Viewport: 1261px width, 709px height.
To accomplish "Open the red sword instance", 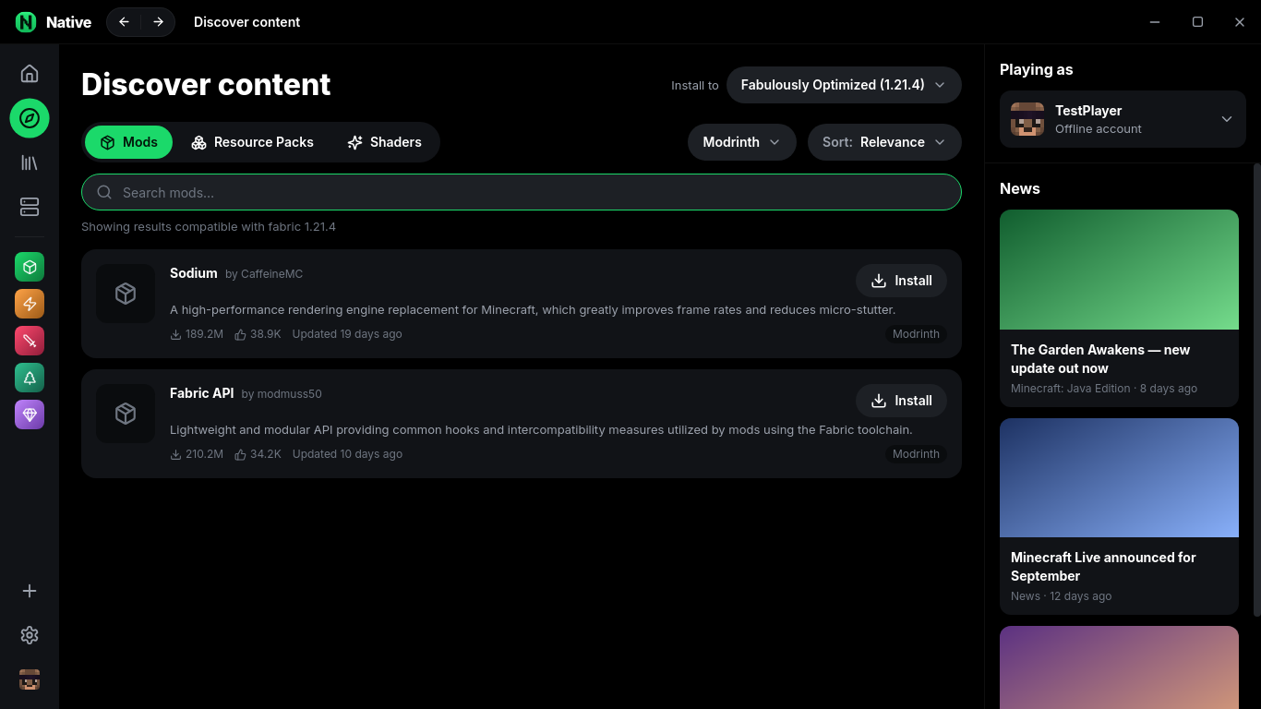I will tap(30, 341).
